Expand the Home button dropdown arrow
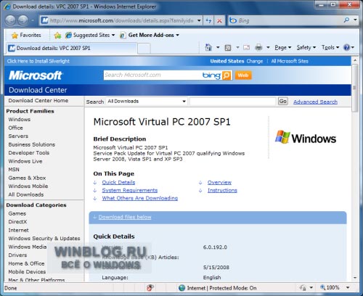Image resolution: width=363 pixels, height=296 pixels. (x=218, y=47)
